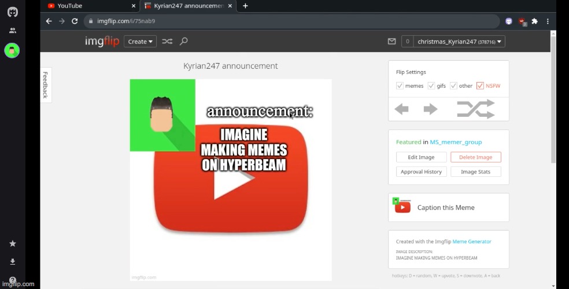Open the help question mark icon
This screenshot has height=289, width=569.
tap(13, 280)
